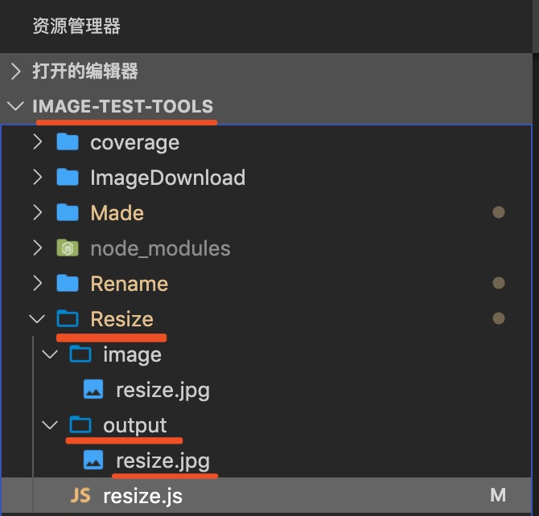Collapse the Resize folder chevron
The width and height of the screenshot is (539, 516).
click(37, 318)
